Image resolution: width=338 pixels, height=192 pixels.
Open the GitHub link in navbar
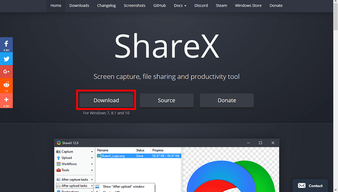(160, 6)
